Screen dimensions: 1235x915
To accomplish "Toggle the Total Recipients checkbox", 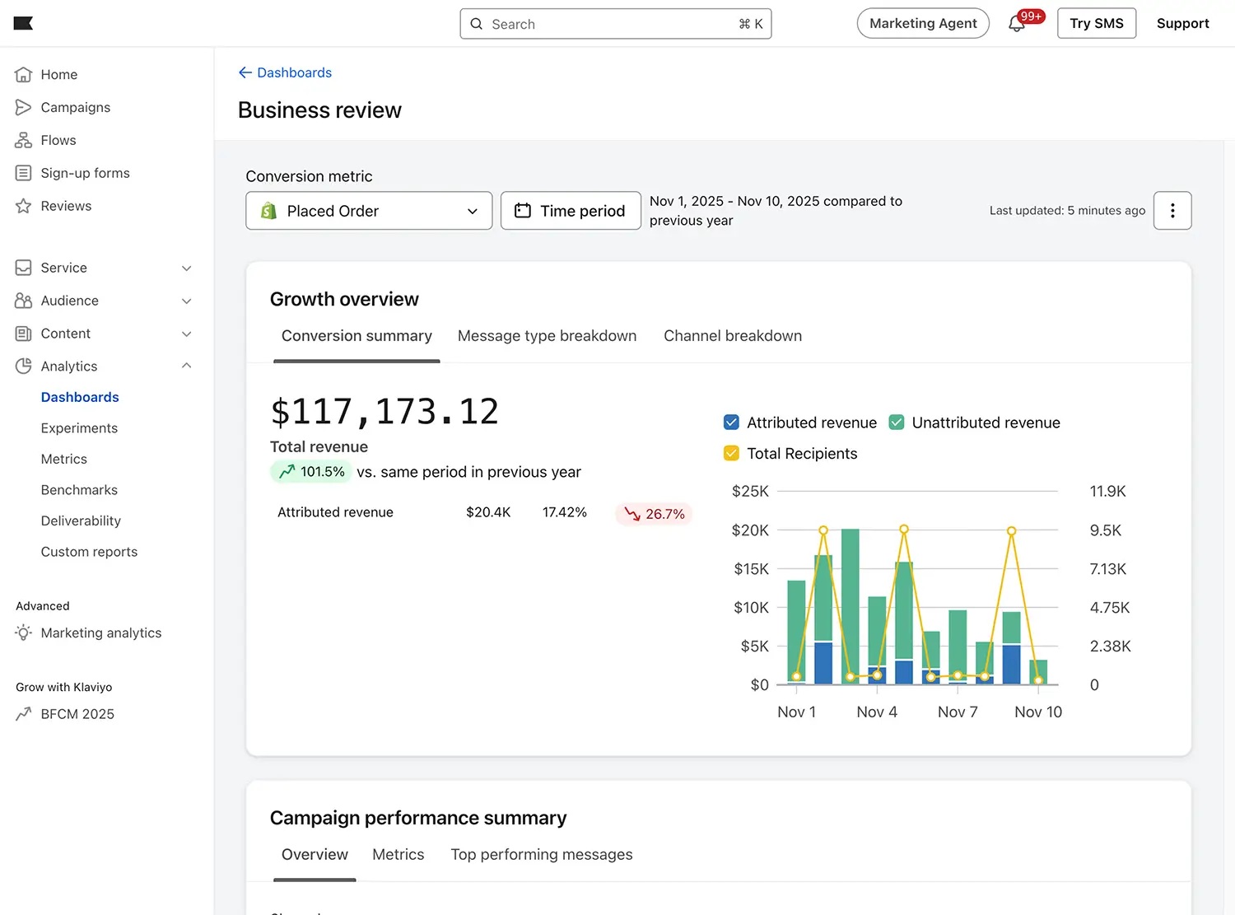I will [731, 453].
